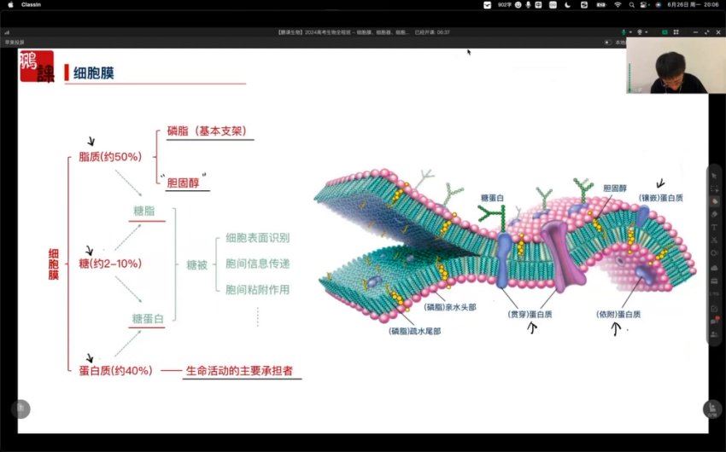This screenshot has width=726, height=452.
Task: Click the green screen share icon
Action: click(665, 32)
